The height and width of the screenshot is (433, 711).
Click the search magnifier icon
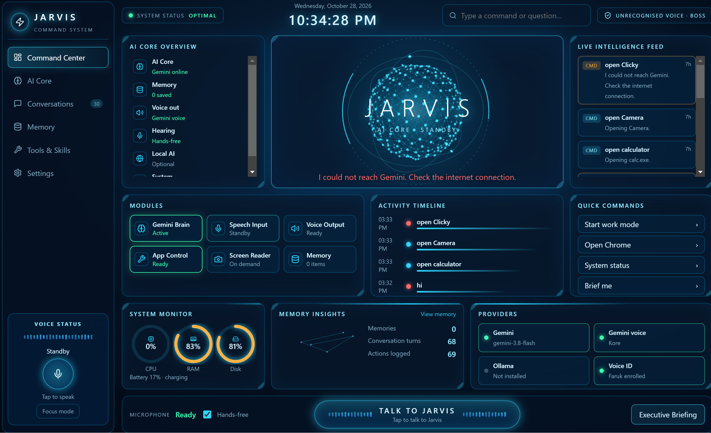(x=453, y=16)
